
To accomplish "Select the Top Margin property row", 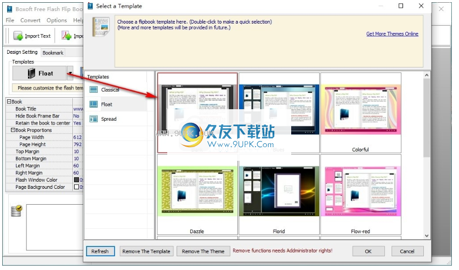I will tap(44, 151).
